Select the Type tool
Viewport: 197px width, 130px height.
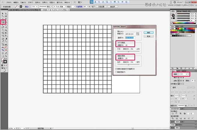click(6, 19)
